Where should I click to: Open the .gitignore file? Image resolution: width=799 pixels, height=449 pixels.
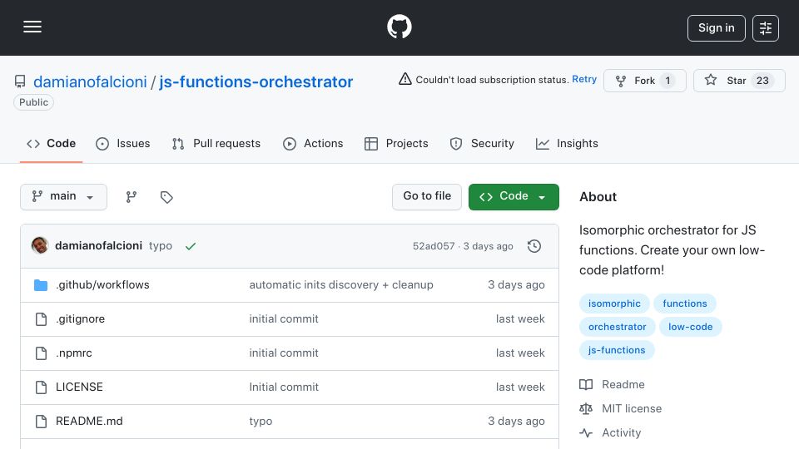[x=80, y=318]
